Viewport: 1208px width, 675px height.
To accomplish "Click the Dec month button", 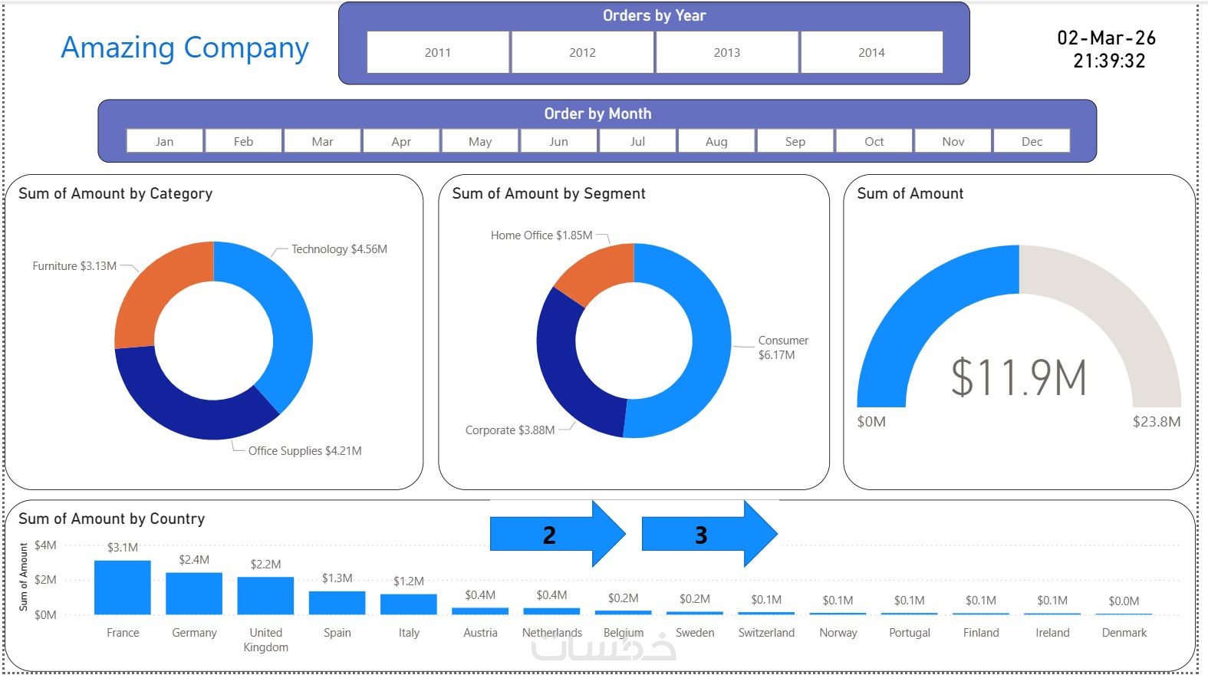I will 1032,141.
